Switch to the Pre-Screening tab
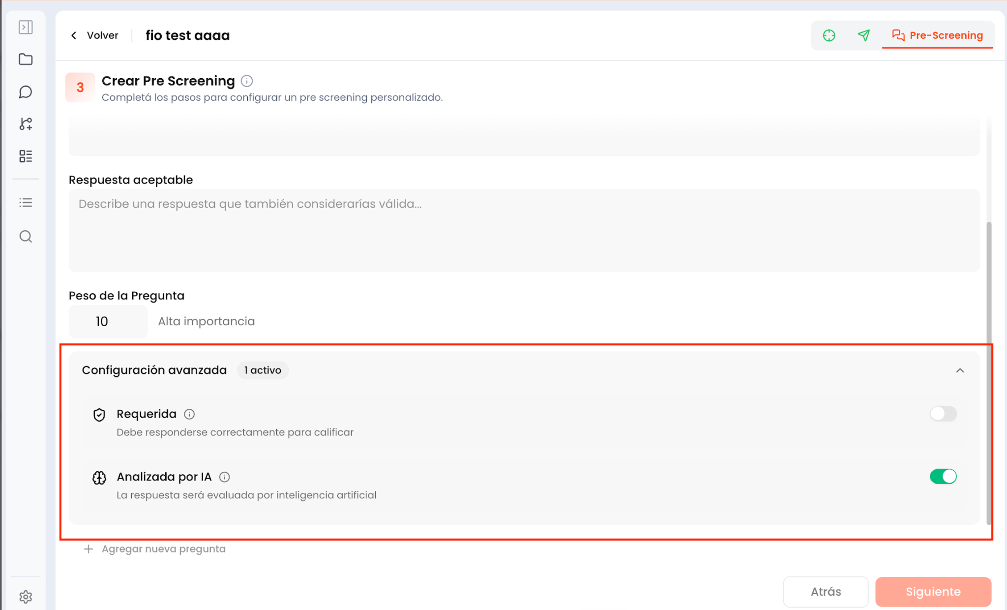Image resolution: width=1007 pixels, height=610 pixels. click(937, 35)
